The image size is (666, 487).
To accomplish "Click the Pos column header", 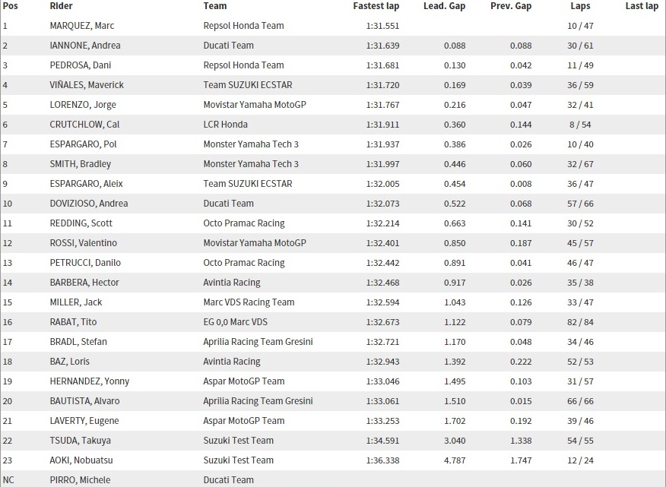I will tap(10, 6).
